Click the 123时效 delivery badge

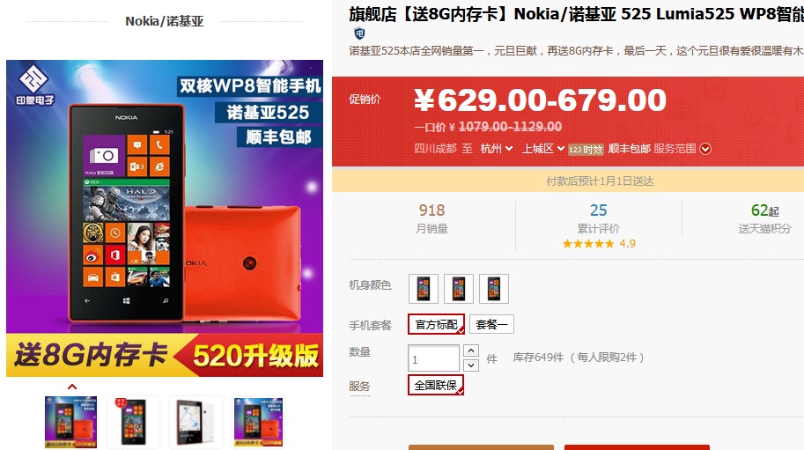tap(586, 149)
